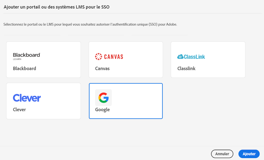Cancel with the Annuler button

[222, 154]
